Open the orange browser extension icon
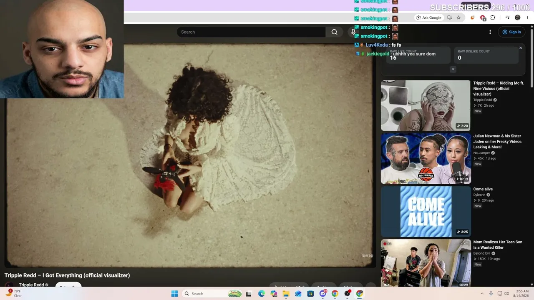This screenshot has width=534, height=300. (473, 17)
